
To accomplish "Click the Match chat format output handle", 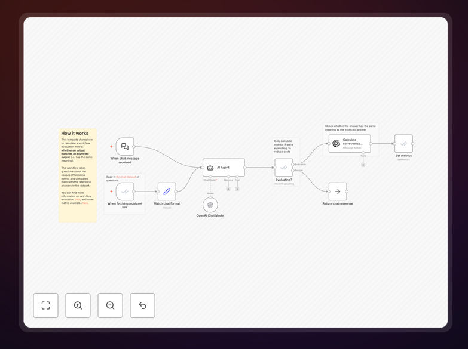I will (x=176, y=192).
